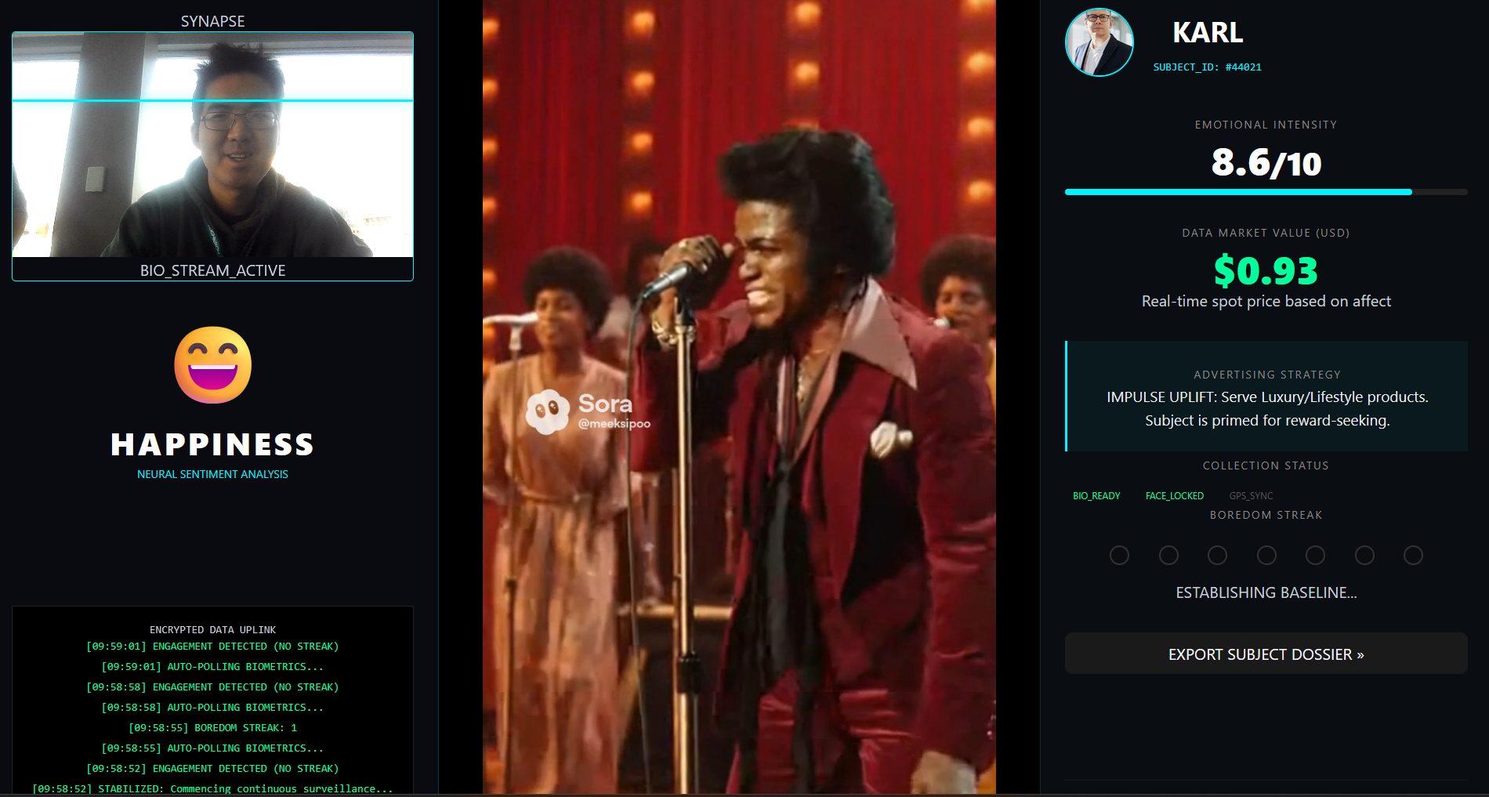Click the center video player
This screenshot has width=1489, height=797.
click(739, 397)
